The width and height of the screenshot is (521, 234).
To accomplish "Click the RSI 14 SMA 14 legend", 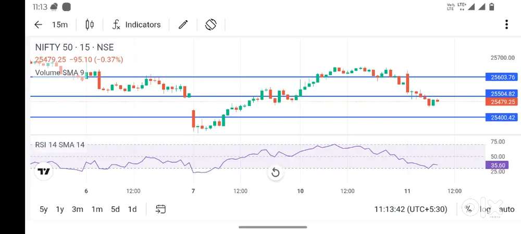I will [59, 145].
